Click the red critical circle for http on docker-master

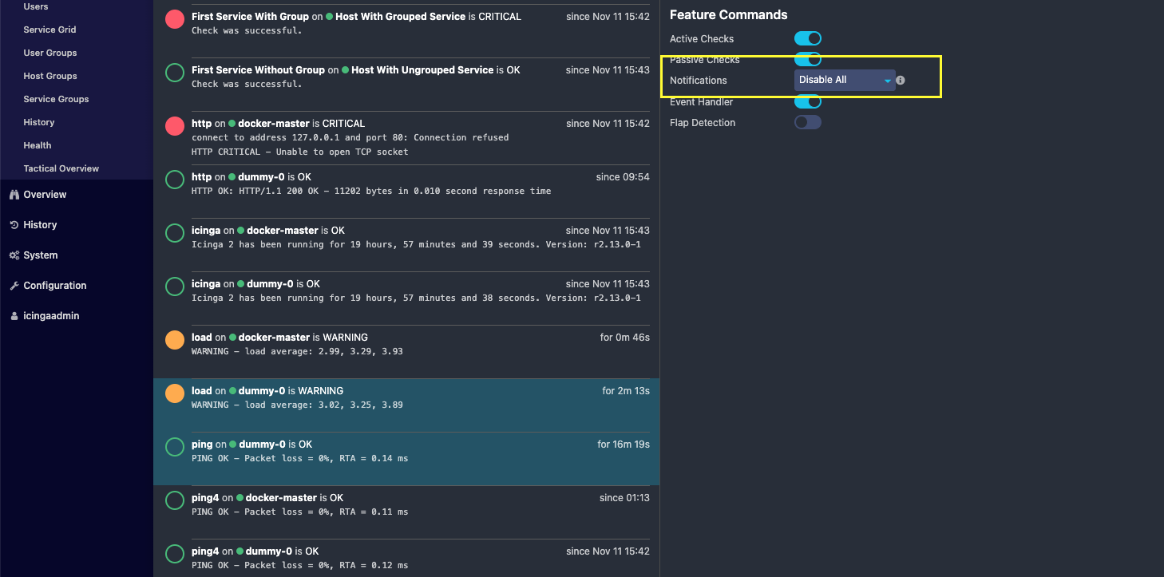(174, 126)
